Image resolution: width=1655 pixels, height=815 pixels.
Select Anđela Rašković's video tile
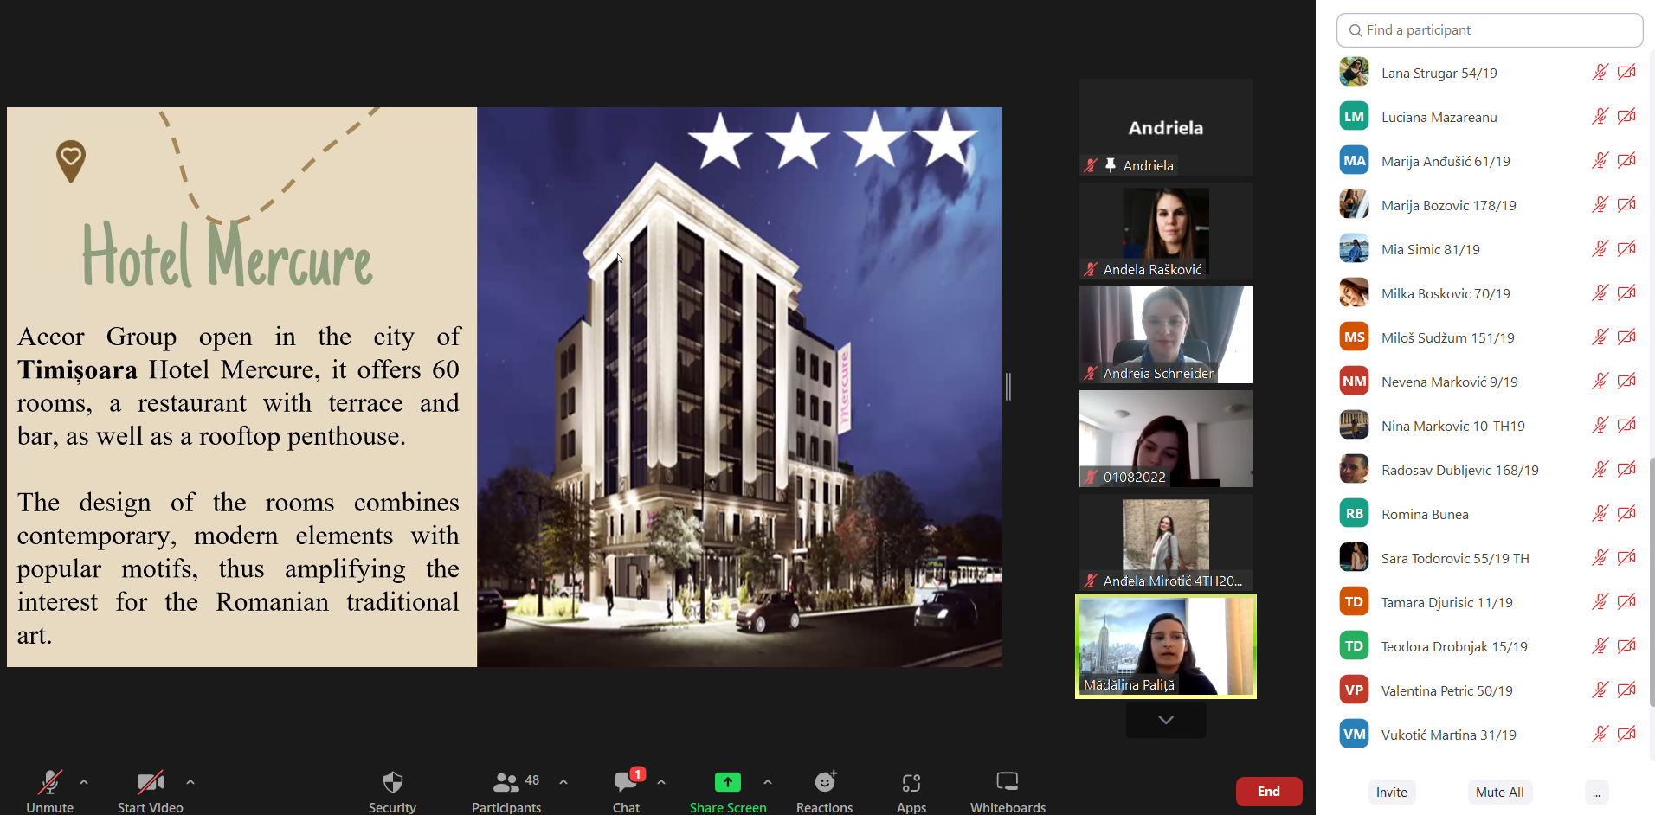1166,231
